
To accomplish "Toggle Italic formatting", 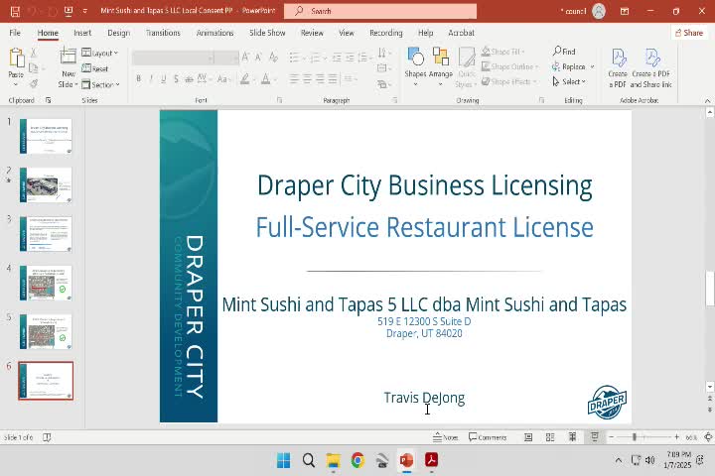I will (x=151, y=79).
